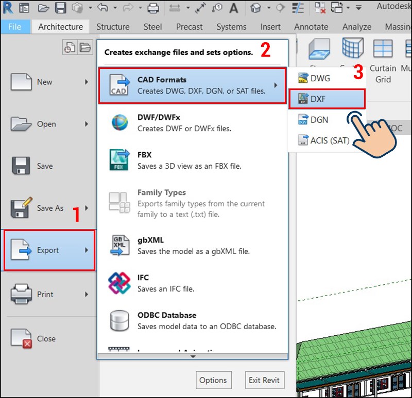This screenshot has width=412, height=398.
Task: Select New in the File menu
Action: (x=48, y=82)
